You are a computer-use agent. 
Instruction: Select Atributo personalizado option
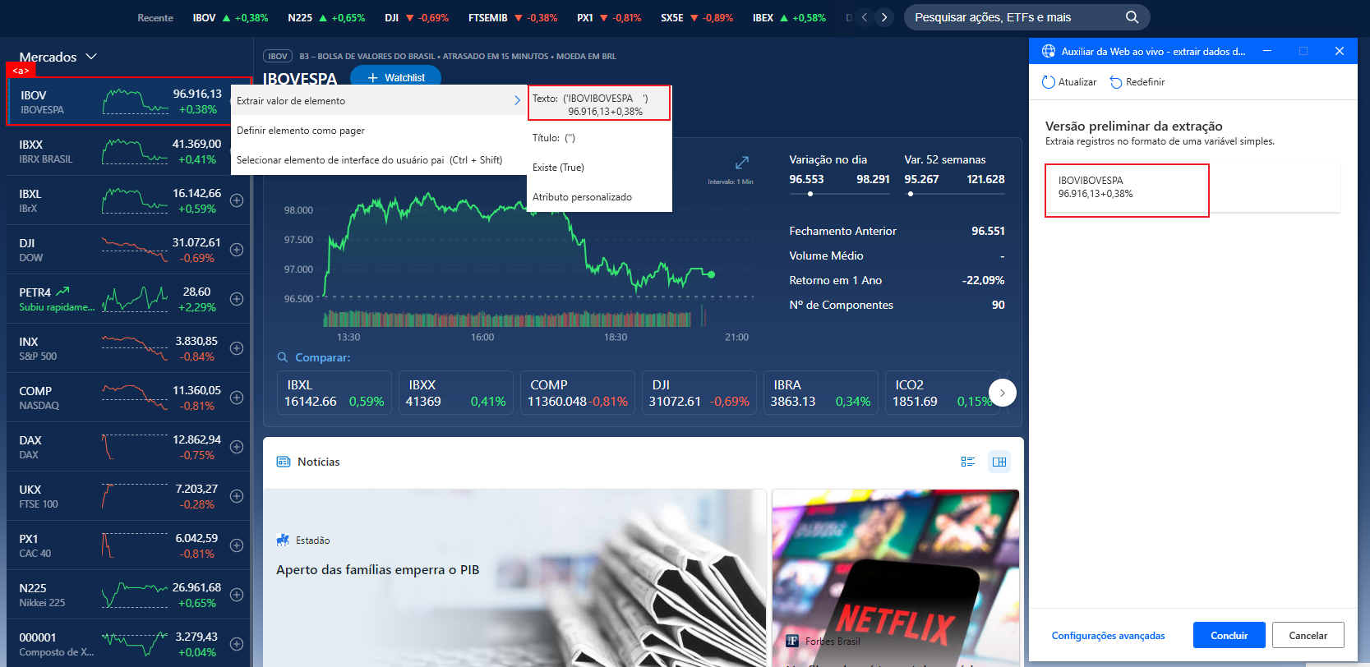(599, 197)
